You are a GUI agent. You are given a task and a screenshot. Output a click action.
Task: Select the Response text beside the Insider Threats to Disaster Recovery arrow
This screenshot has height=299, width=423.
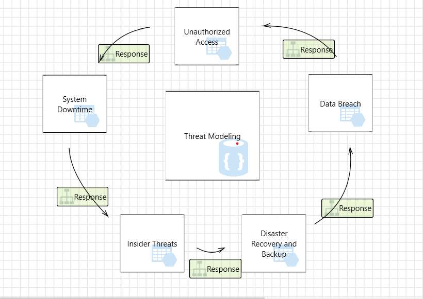pyautogui.click(x=223, y=269)
